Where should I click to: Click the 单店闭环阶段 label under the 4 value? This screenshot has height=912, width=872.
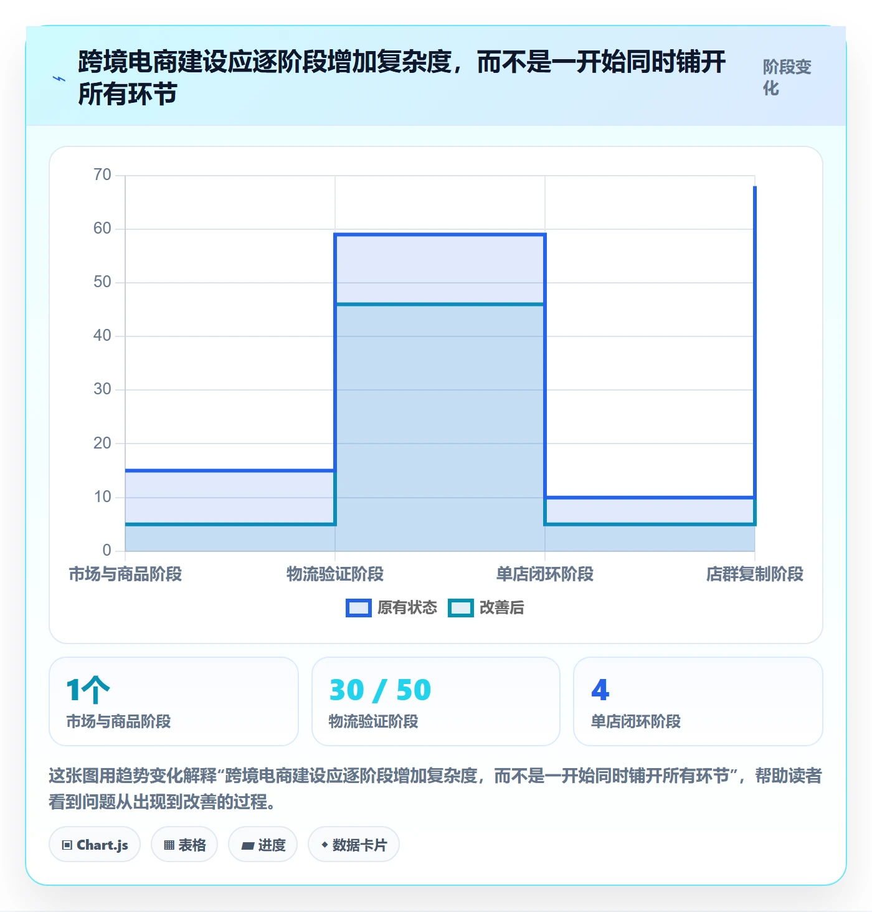pyautogui.click(x=636, y=721)
